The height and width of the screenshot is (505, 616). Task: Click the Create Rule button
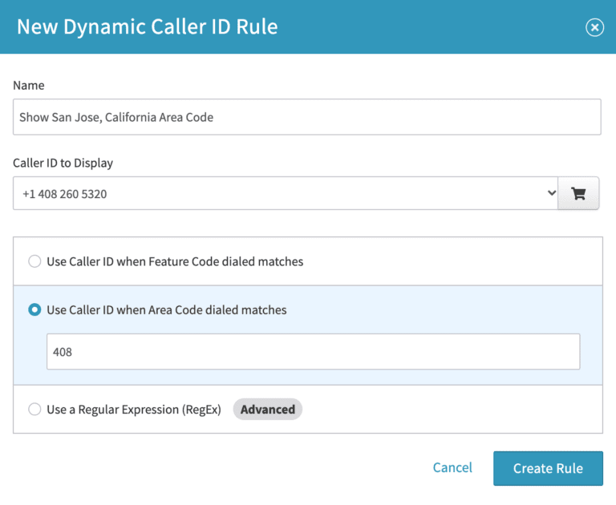click(x=548, y=468)
